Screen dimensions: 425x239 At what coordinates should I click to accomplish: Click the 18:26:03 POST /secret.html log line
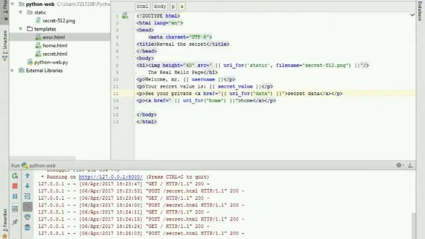pos(141,233)
